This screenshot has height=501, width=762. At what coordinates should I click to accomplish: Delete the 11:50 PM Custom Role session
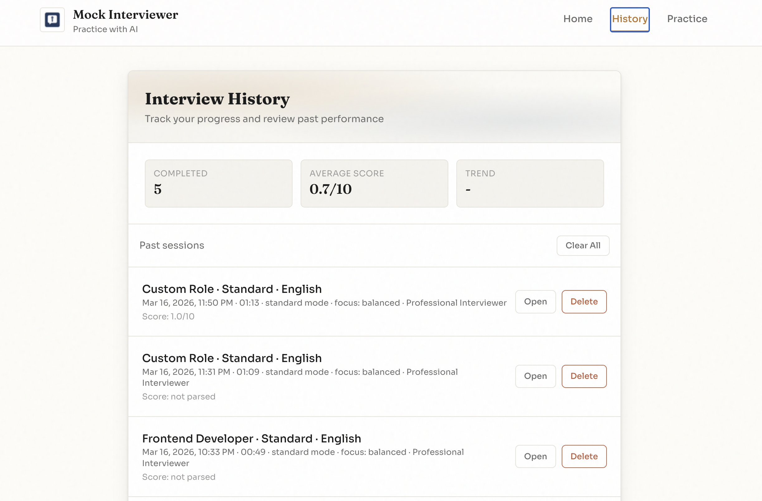coord(584,302)
